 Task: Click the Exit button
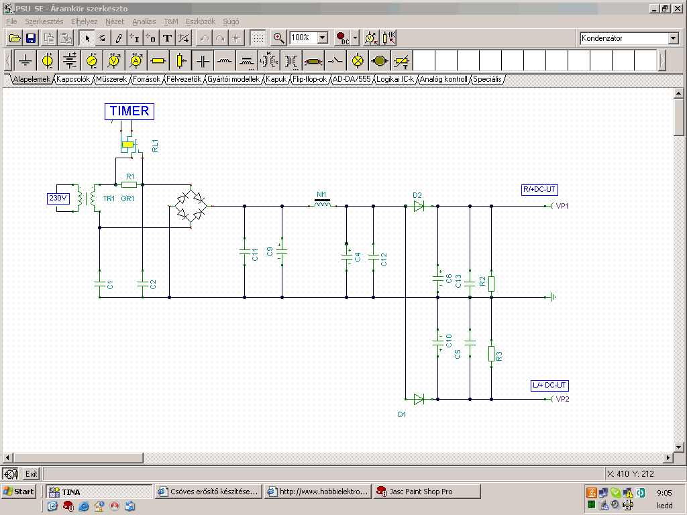tap(31, 474)
